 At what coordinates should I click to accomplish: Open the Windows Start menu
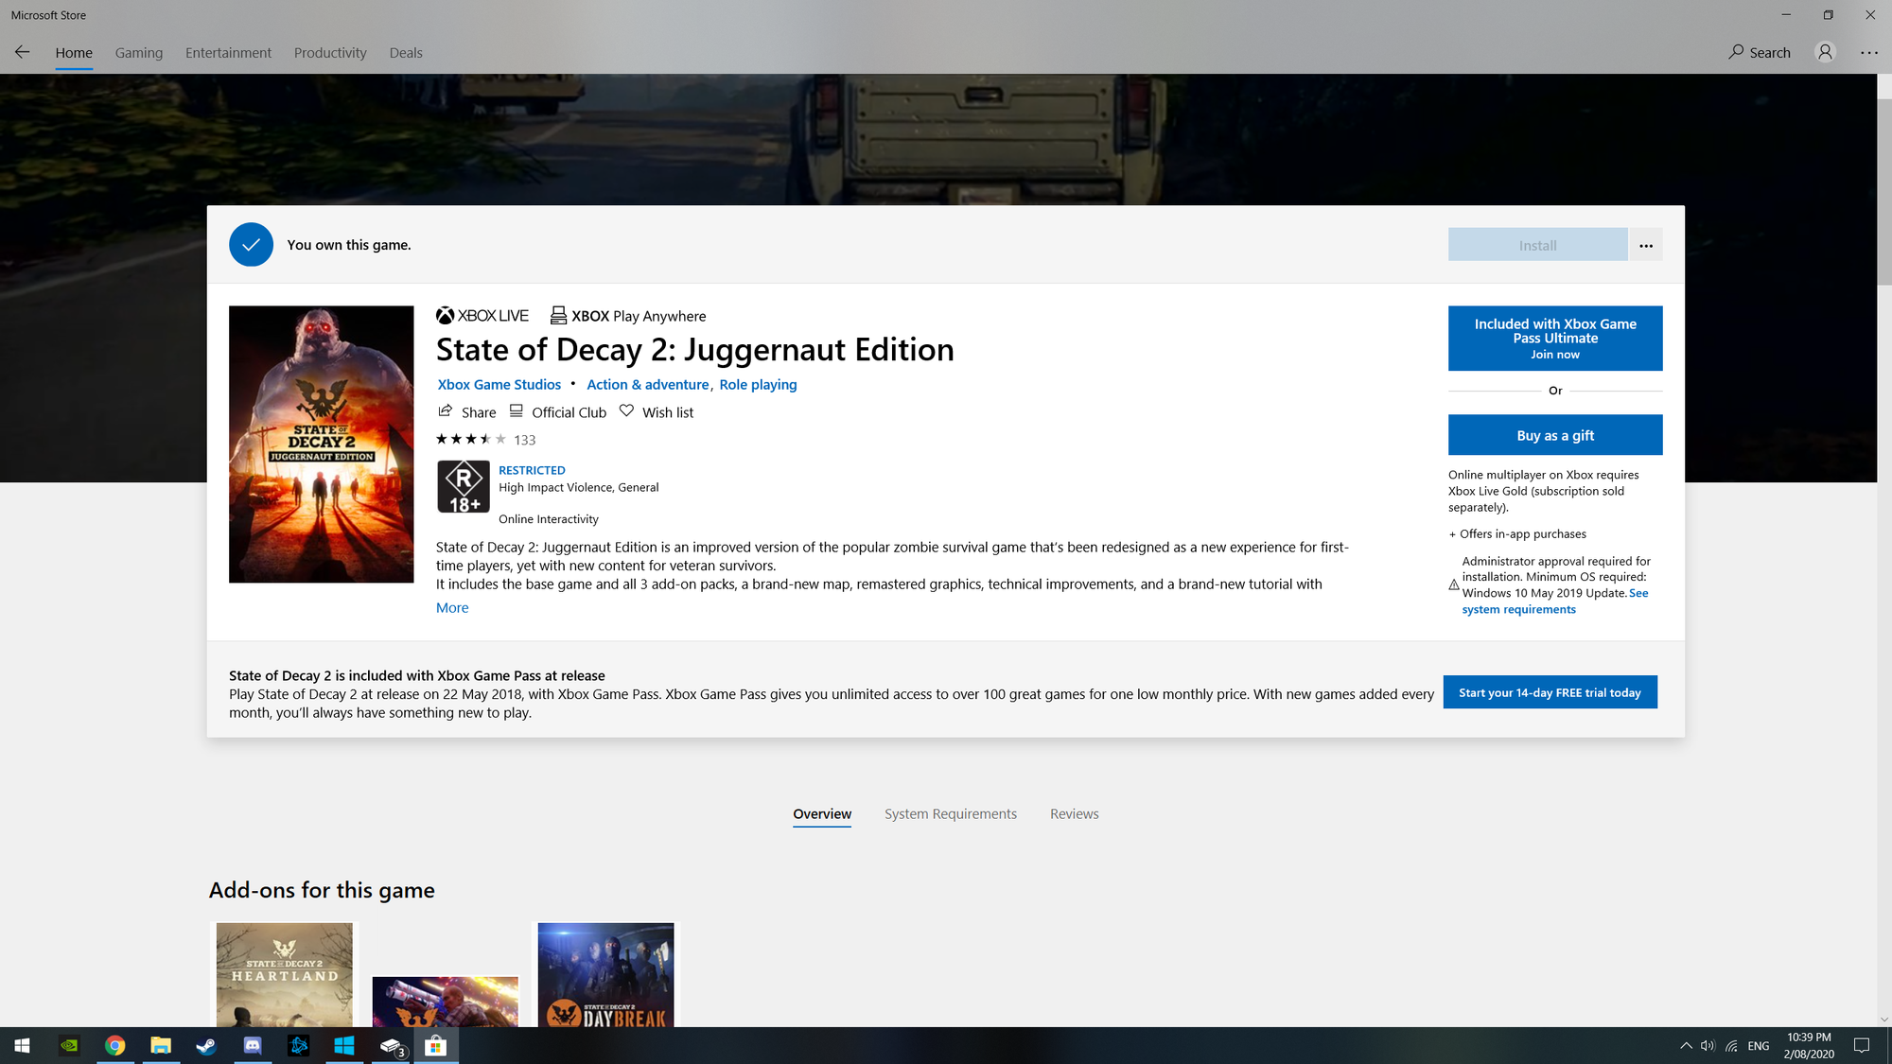point(23,1045)
